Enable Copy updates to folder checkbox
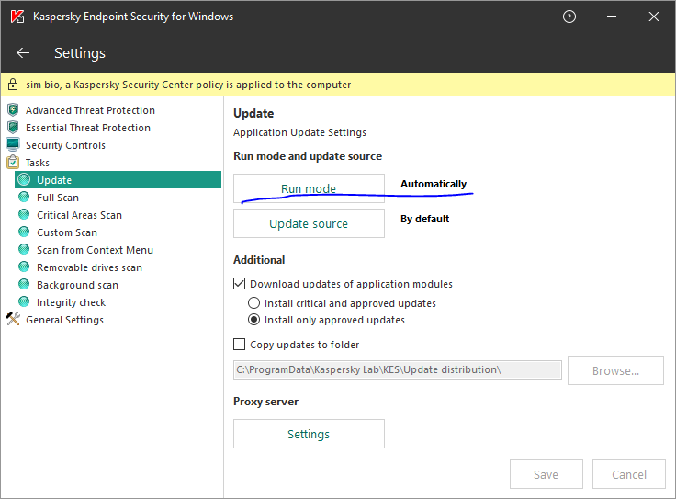 [240, 345]
